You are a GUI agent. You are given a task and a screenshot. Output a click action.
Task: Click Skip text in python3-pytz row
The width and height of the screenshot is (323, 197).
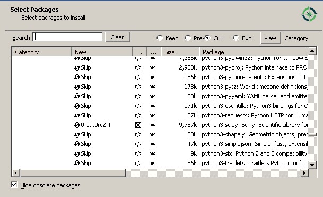[x=86, y=87]
